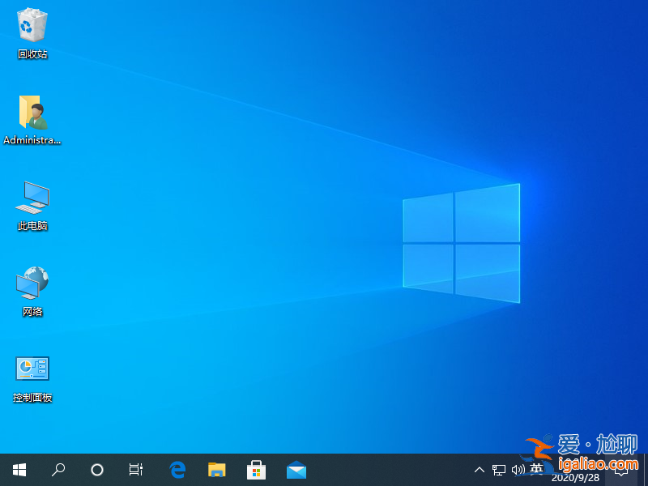This screenshot has width=648, height=486.
Task: Open File Explorer from the taskbar
Action: coord(216,469)
